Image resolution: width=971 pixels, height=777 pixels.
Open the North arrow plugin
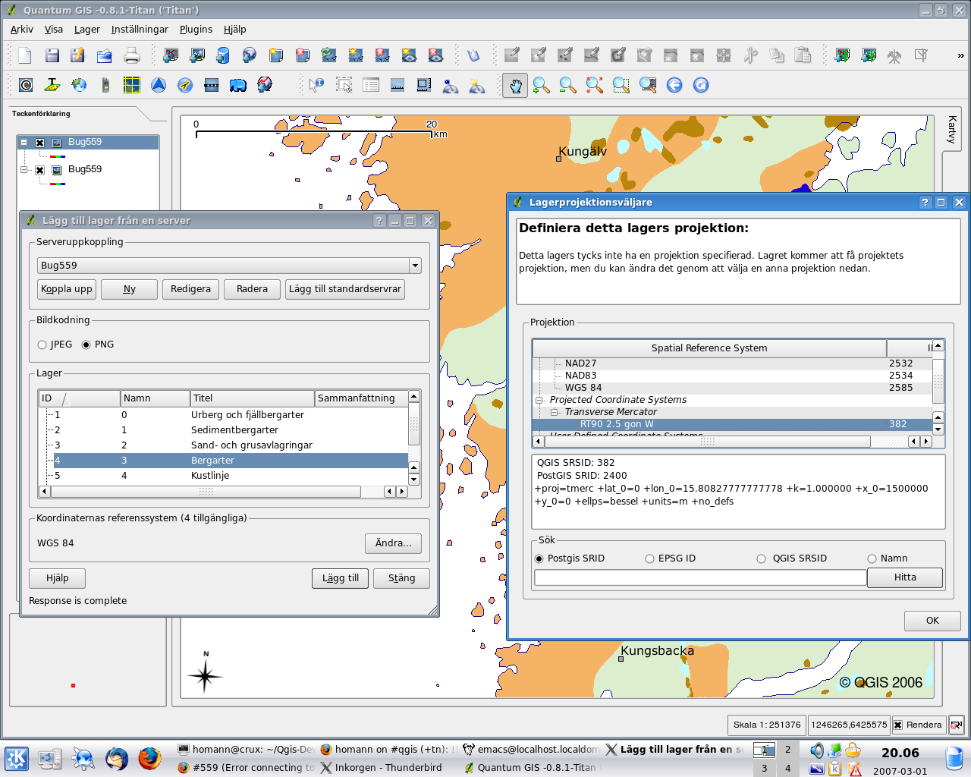159,85
